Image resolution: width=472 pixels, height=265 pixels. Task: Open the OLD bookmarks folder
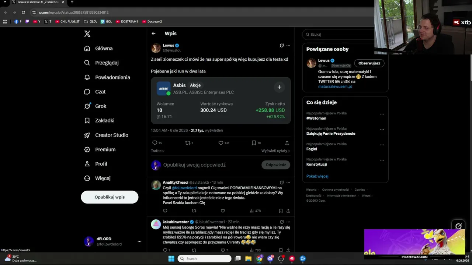click(90, 22)
